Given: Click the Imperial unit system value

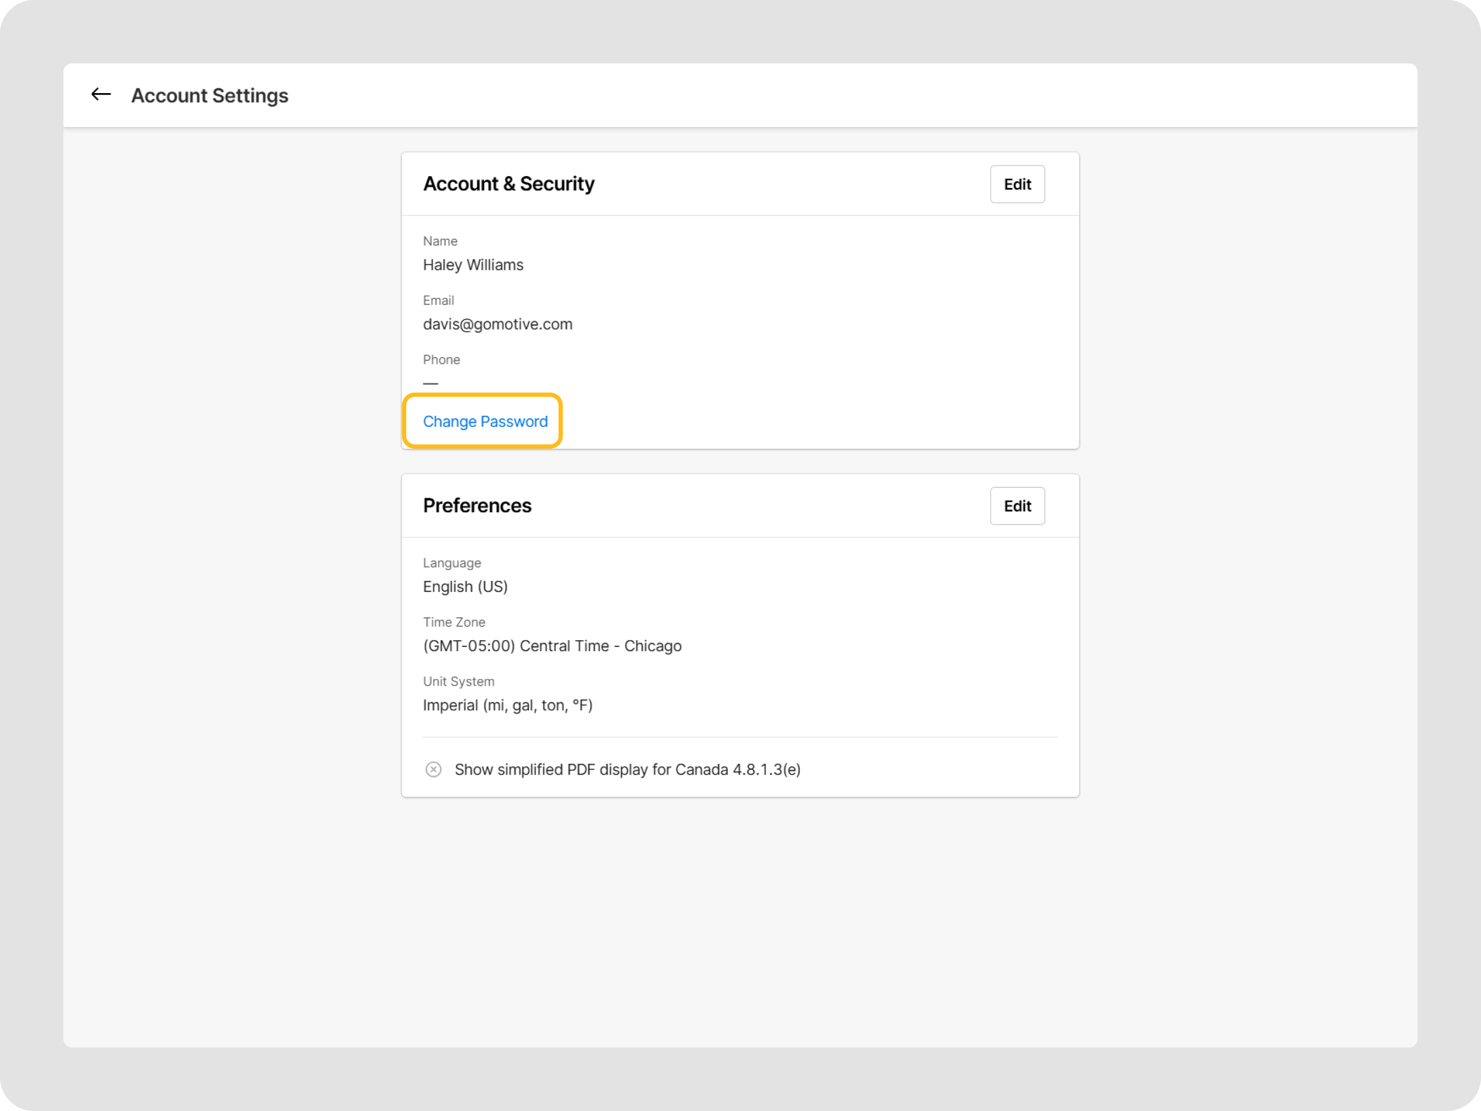Looking at the screenshot, I should pyautogui.click(x=507, y=705).
